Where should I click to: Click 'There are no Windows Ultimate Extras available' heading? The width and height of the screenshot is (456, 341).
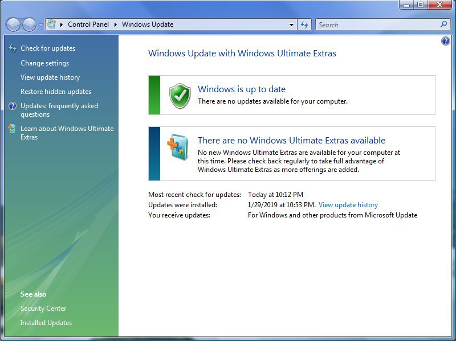[291, 140]
